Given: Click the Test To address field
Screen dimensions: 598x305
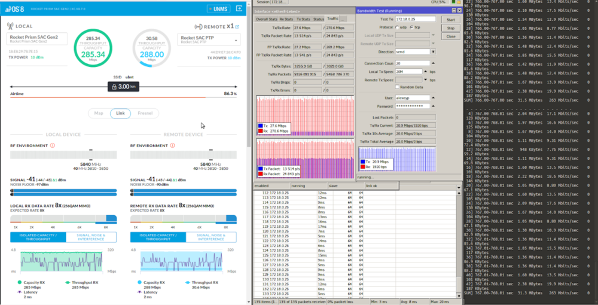Looking at the screenshot, I should pos(416,19).
